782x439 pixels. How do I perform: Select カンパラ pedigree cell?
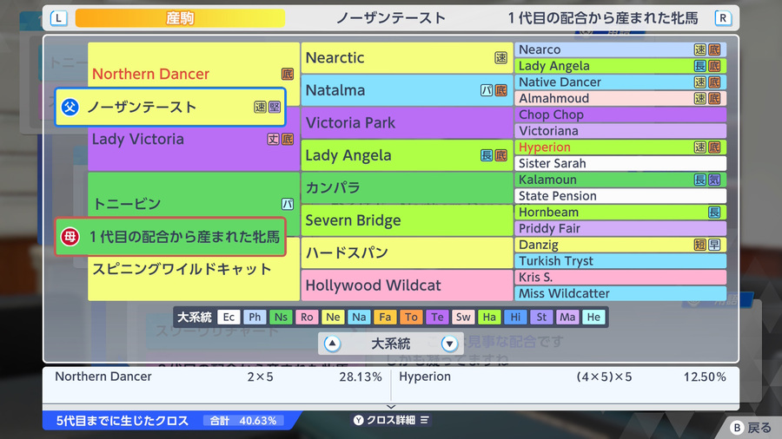[x=407, y=187]
